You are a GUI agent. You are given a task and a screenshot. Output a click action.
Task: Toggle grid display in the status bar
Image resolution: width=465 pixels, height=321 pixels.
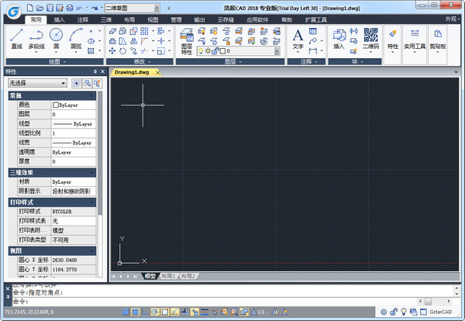click(136, 312)
